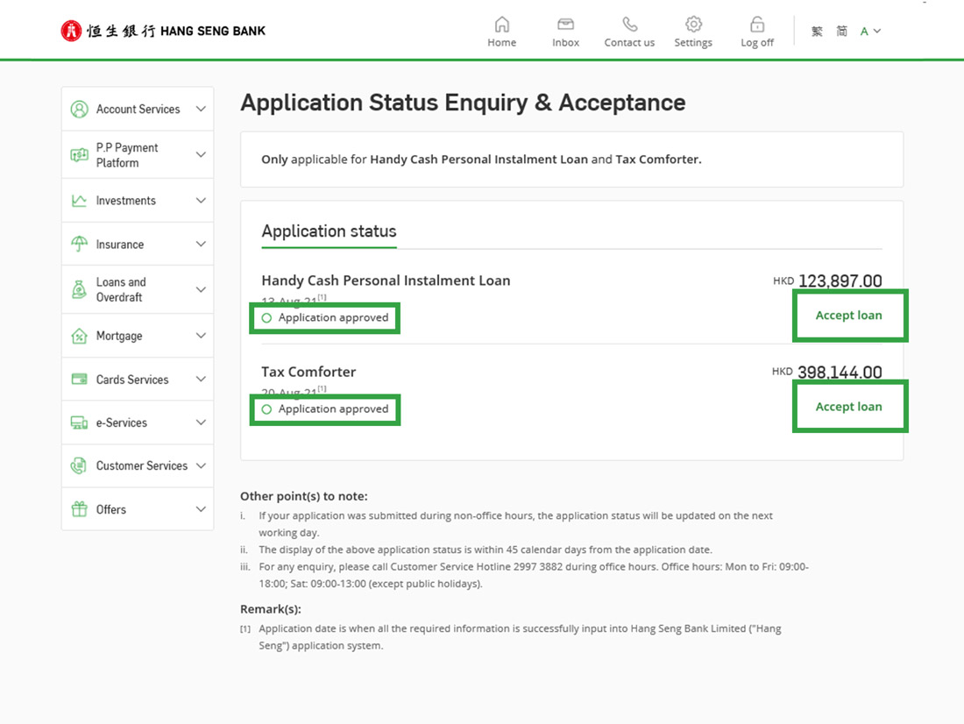
Task: Expand P.P Payment Platform chevron
Action: [x=201, y=154]
